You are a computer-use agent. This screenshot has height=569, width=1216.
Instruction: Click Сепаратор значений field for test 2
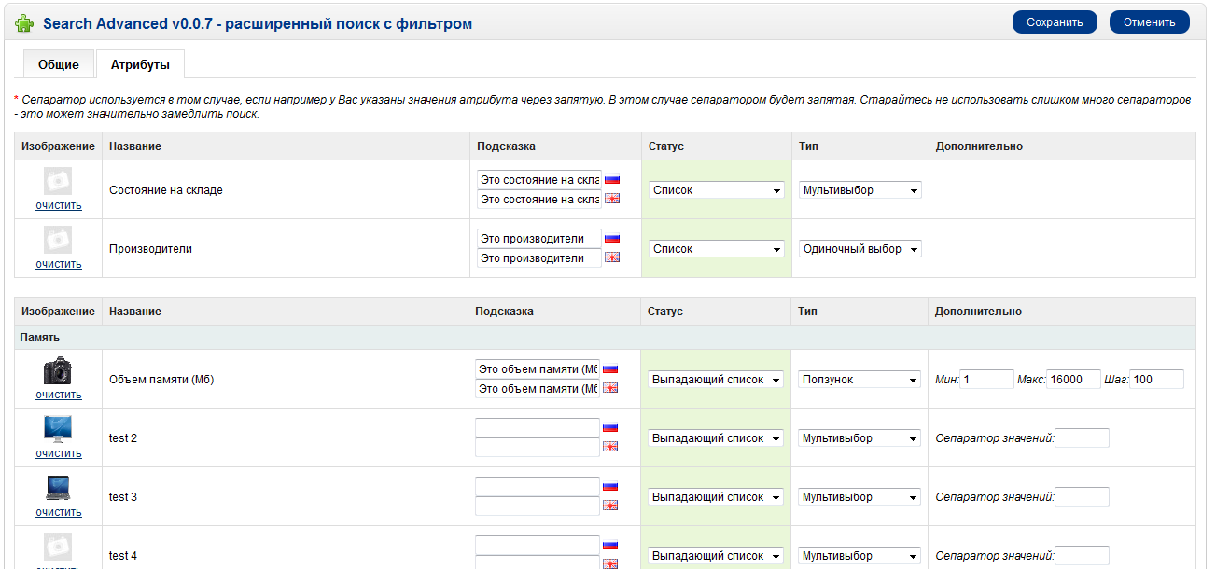click(1082, 438)
